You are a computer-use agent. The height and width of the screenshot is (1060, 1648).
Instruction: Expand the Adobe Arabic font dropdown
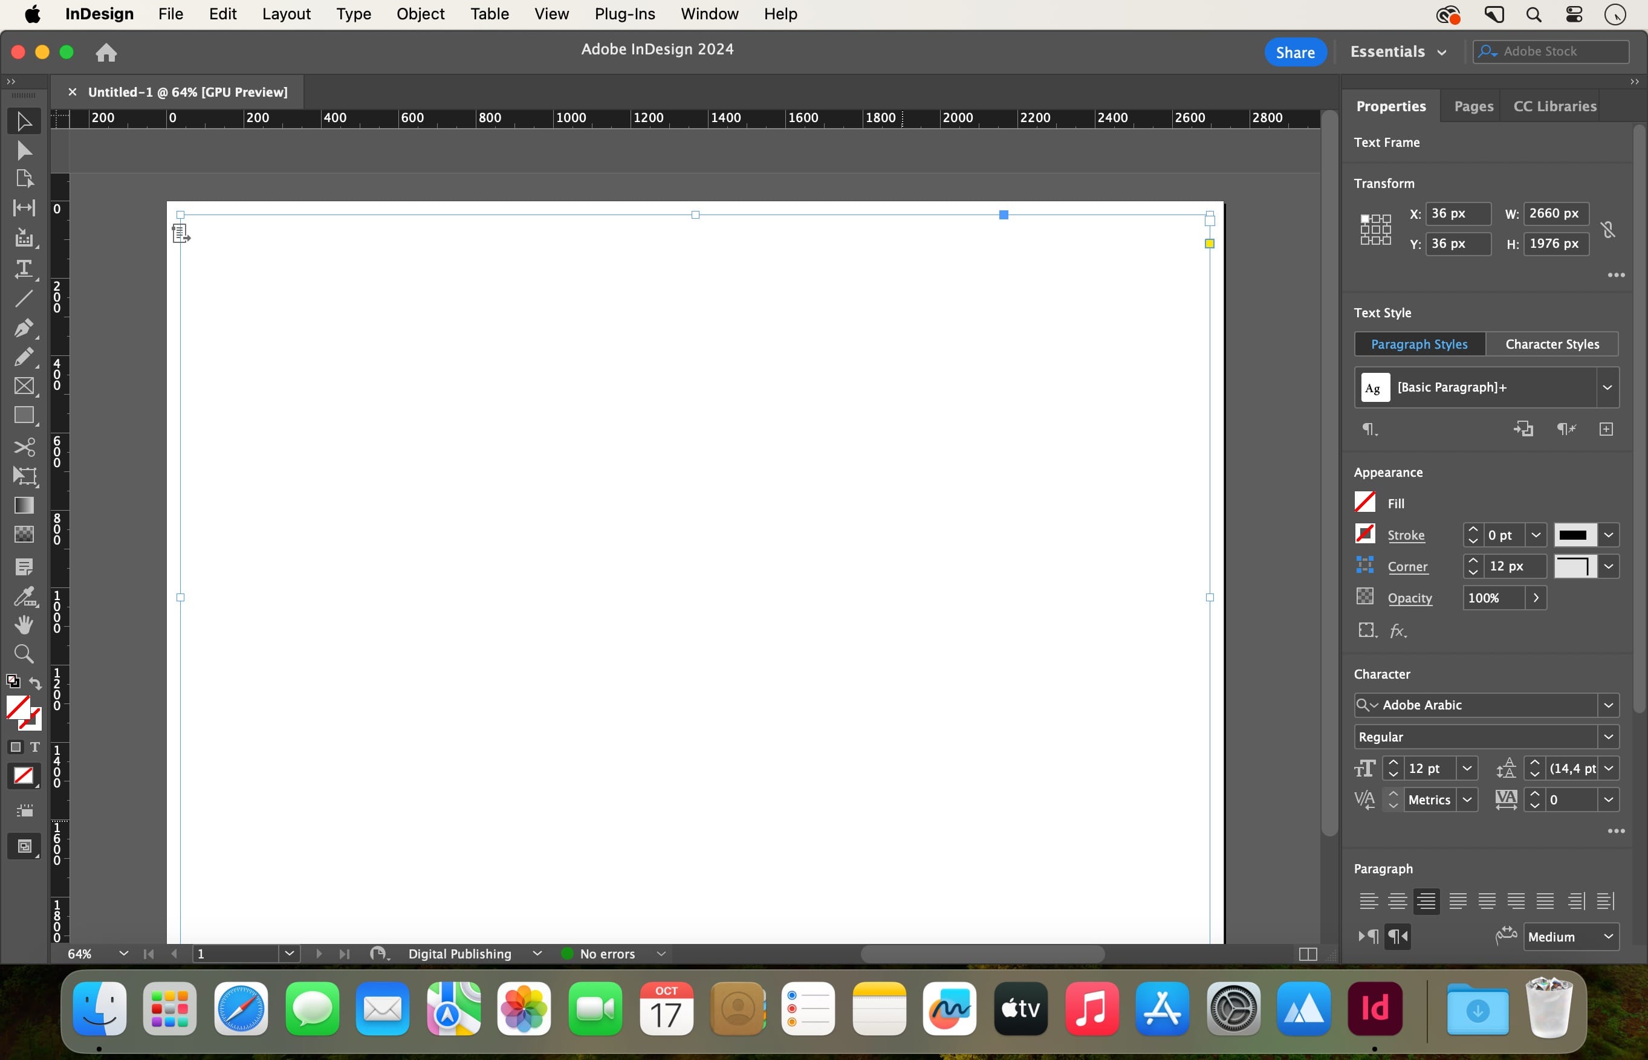pyautogui.click(x=1608, y=705)
